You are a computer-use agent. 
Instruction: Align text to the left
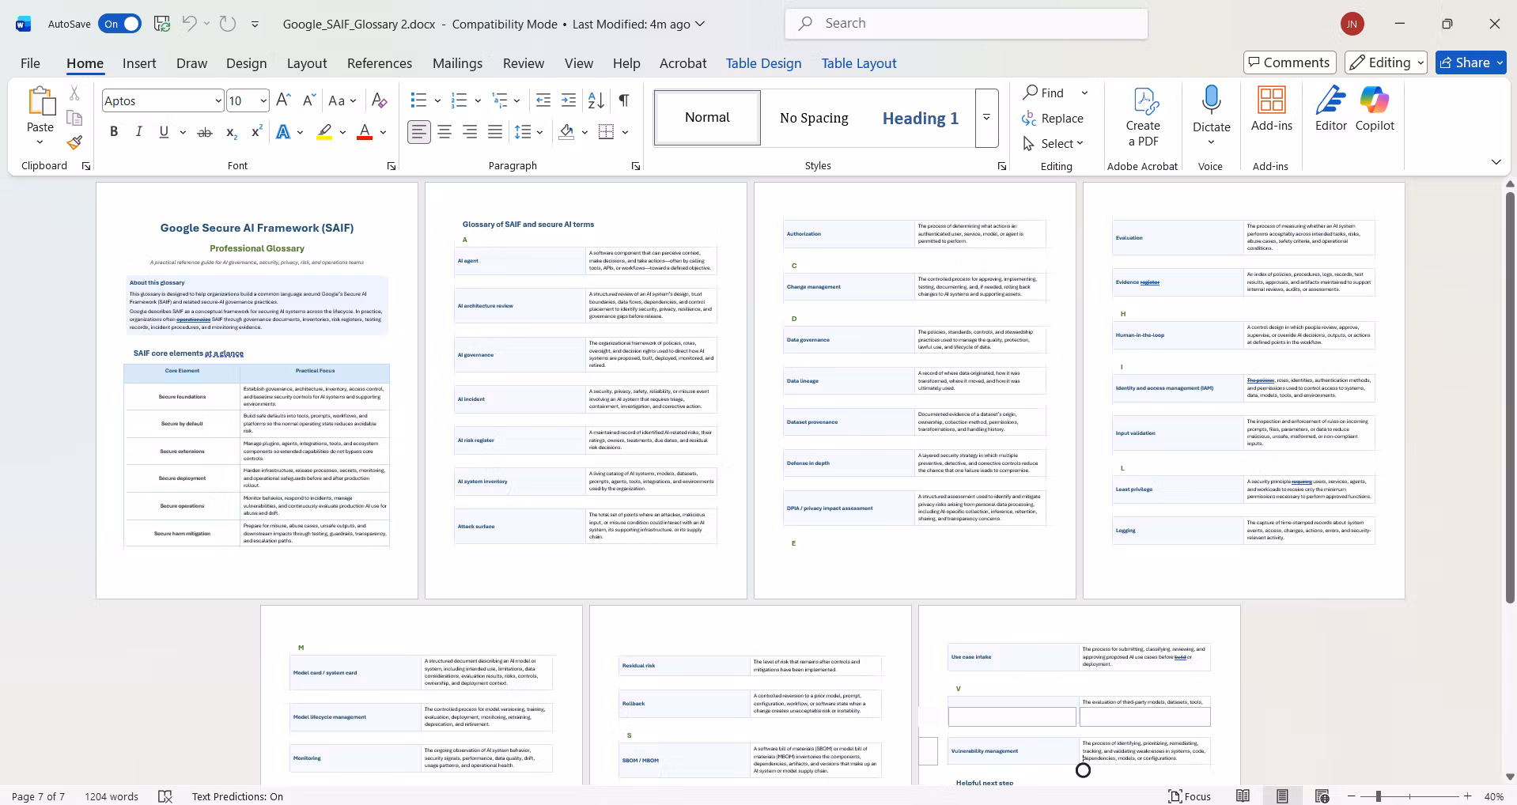[419, 132]
